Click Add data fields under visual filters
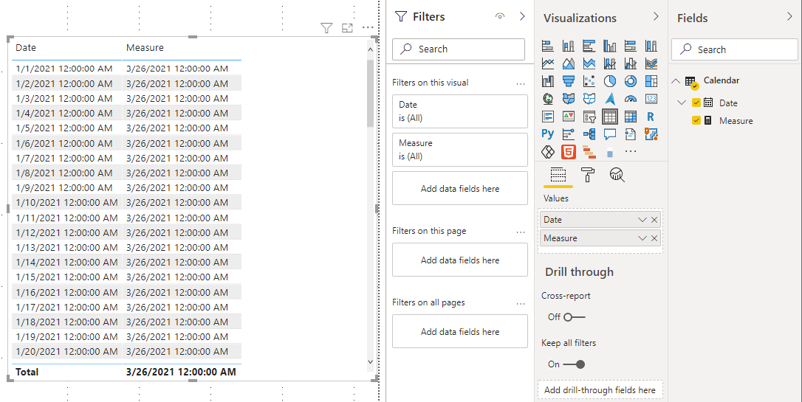The image size is (802, 402). [x=460, y=189]
